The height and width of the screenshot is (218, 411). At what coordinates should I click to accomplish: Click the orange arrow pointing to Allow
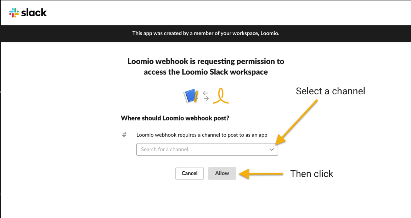pyautogui.click(x=261, y=174)
